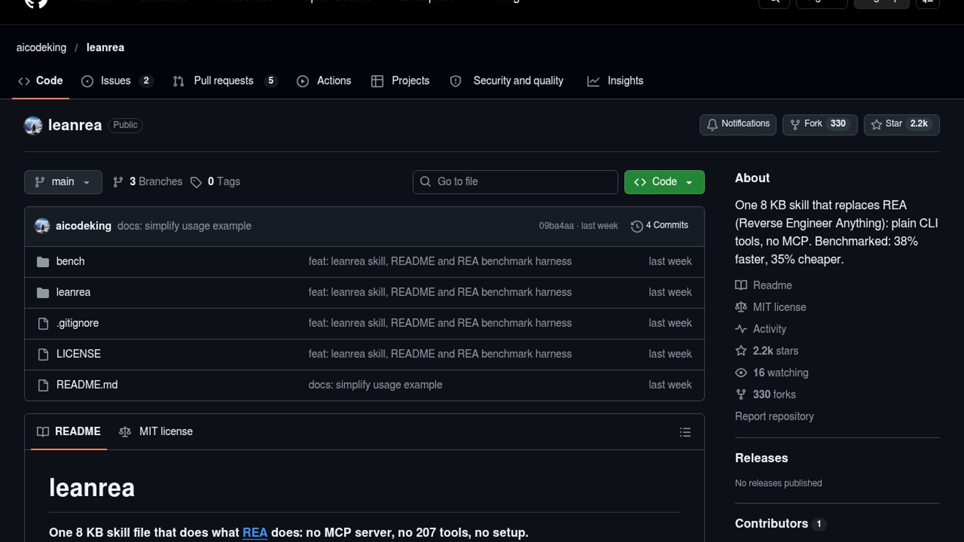
Task: Click the eye icon next to watching
Action: point(741,373)
